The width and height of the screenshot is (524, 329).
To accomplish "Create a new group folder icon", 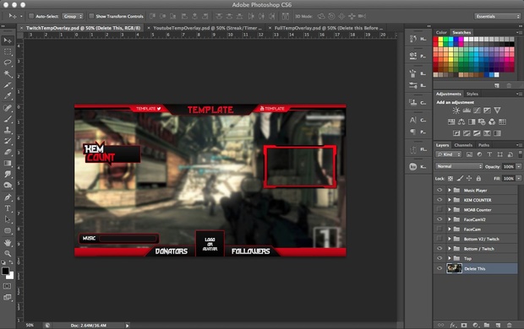I will click(487, 325).
